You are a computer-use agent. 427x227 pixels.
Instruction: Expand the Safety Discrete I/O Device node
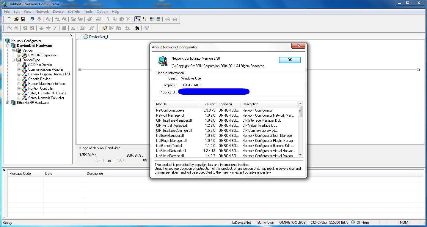click(19, 93)
